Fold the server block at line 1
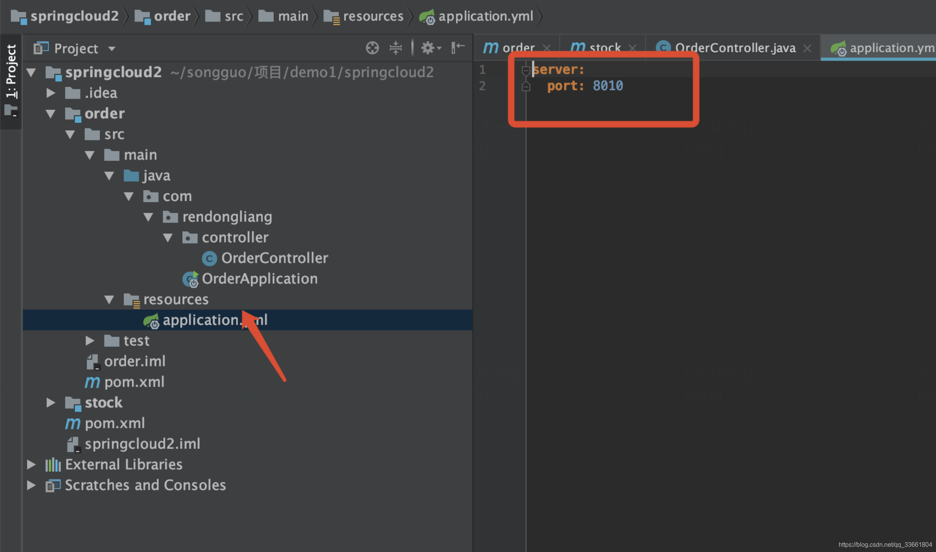The width and height of the screenshot is (936, 552). [526, 70]
